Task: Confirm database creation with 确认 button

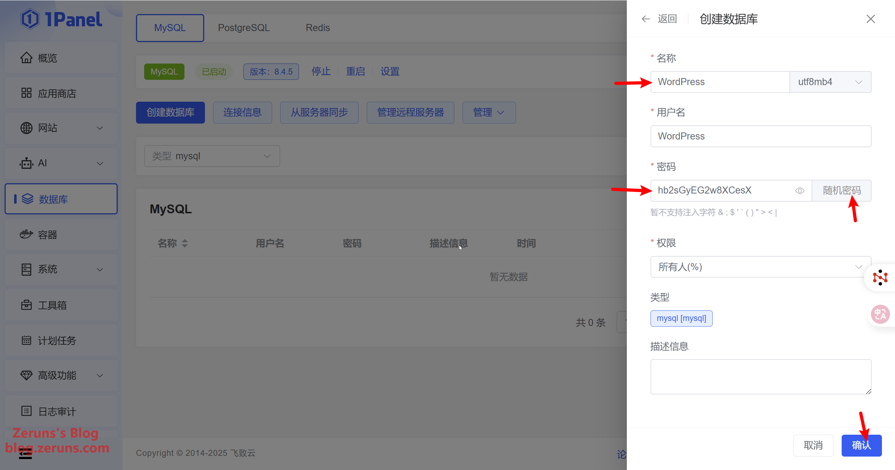Action: pos(861,446)
